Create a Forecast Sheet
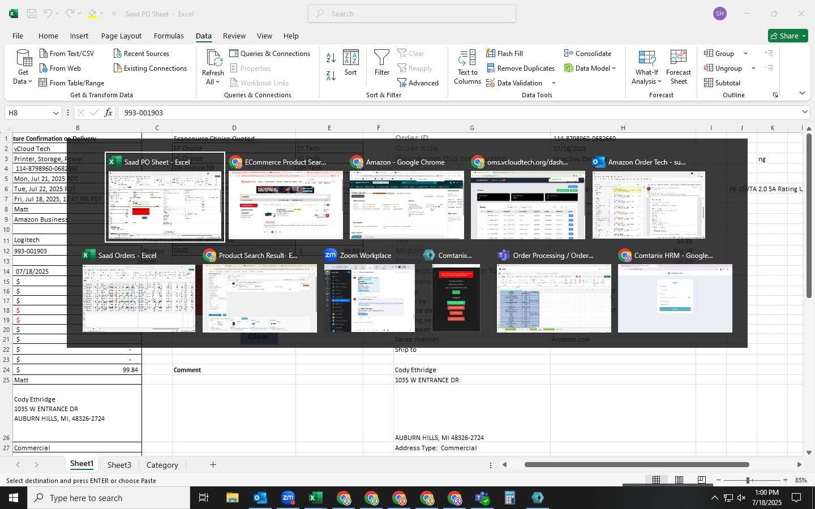The height and width of the screenshot is (509, 815). 679,67
